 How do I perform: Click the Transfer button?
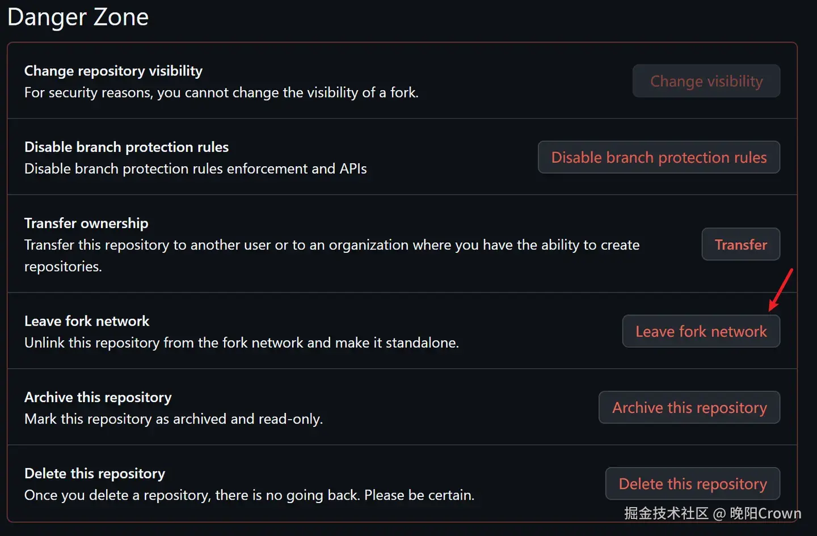pyautogui.click(x=740, y=244)
